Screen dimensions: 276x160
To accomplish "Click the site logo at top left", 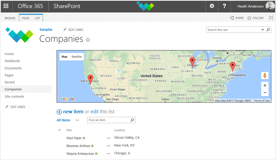I will pos(19,35).
